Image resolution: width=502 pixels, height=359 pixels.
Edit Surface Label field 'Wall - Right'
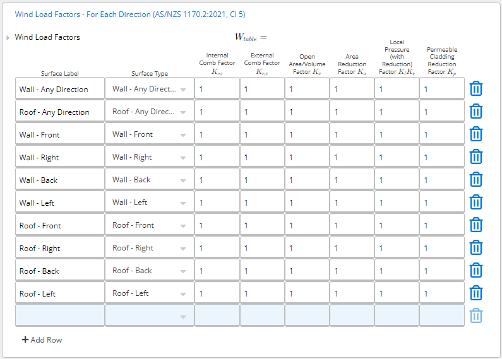[x=60, y=156]
